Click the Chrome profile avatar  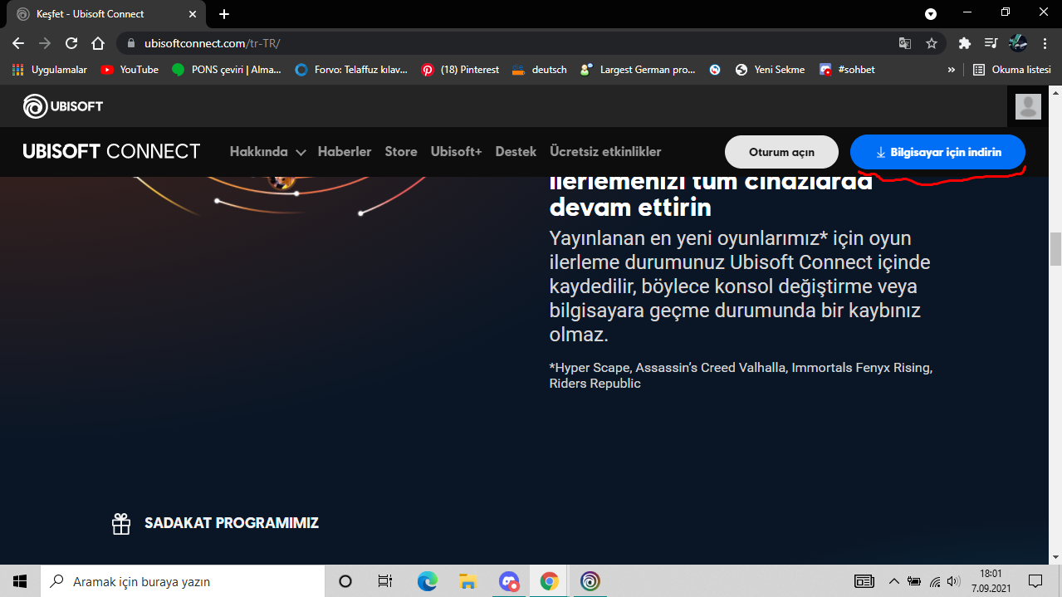tap(1018, 43)
